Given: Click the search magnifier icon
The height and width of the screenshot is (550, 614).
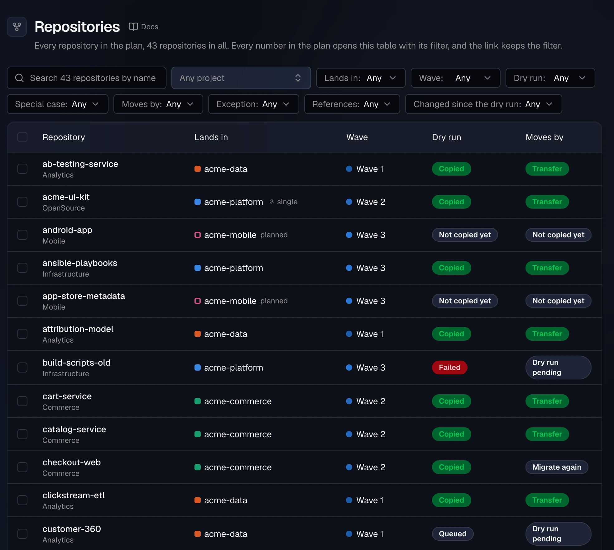Looking at the screenshot, I should [x=19, y=78].
